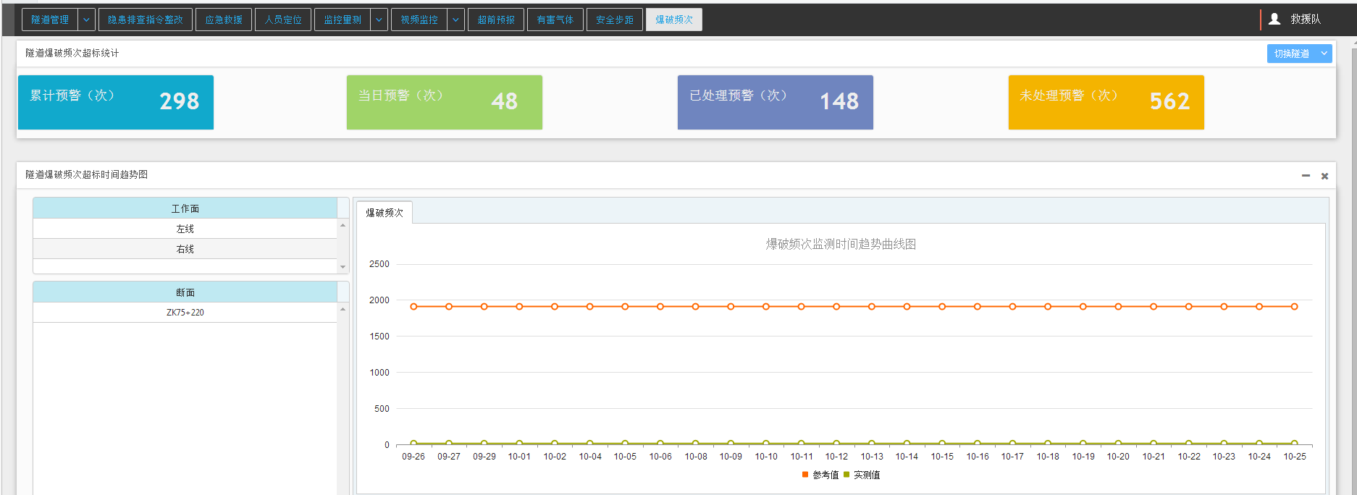
Task: Expand the 监控量测 dropdown arrow
Action: [379, 20]
